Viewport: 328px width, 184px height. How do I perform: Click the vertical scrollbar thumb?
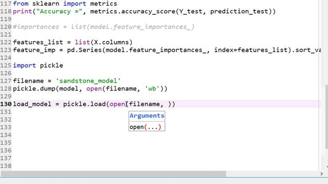(x=326, y=117)
